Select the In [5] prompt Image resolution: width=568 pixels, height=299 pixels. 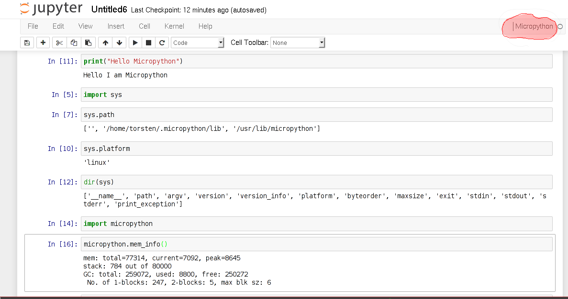pos(65,95)
